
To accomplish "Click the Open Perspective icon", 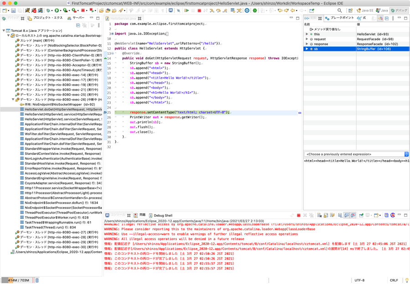I will (x=350, y=10).
